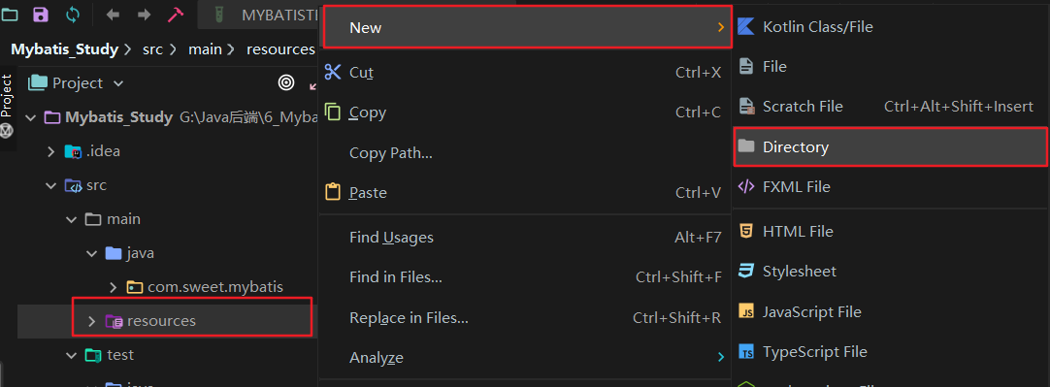This screenshot has width=1050, height=387.
Task: Open the Analyze submenu
Action: click(524, 358)
